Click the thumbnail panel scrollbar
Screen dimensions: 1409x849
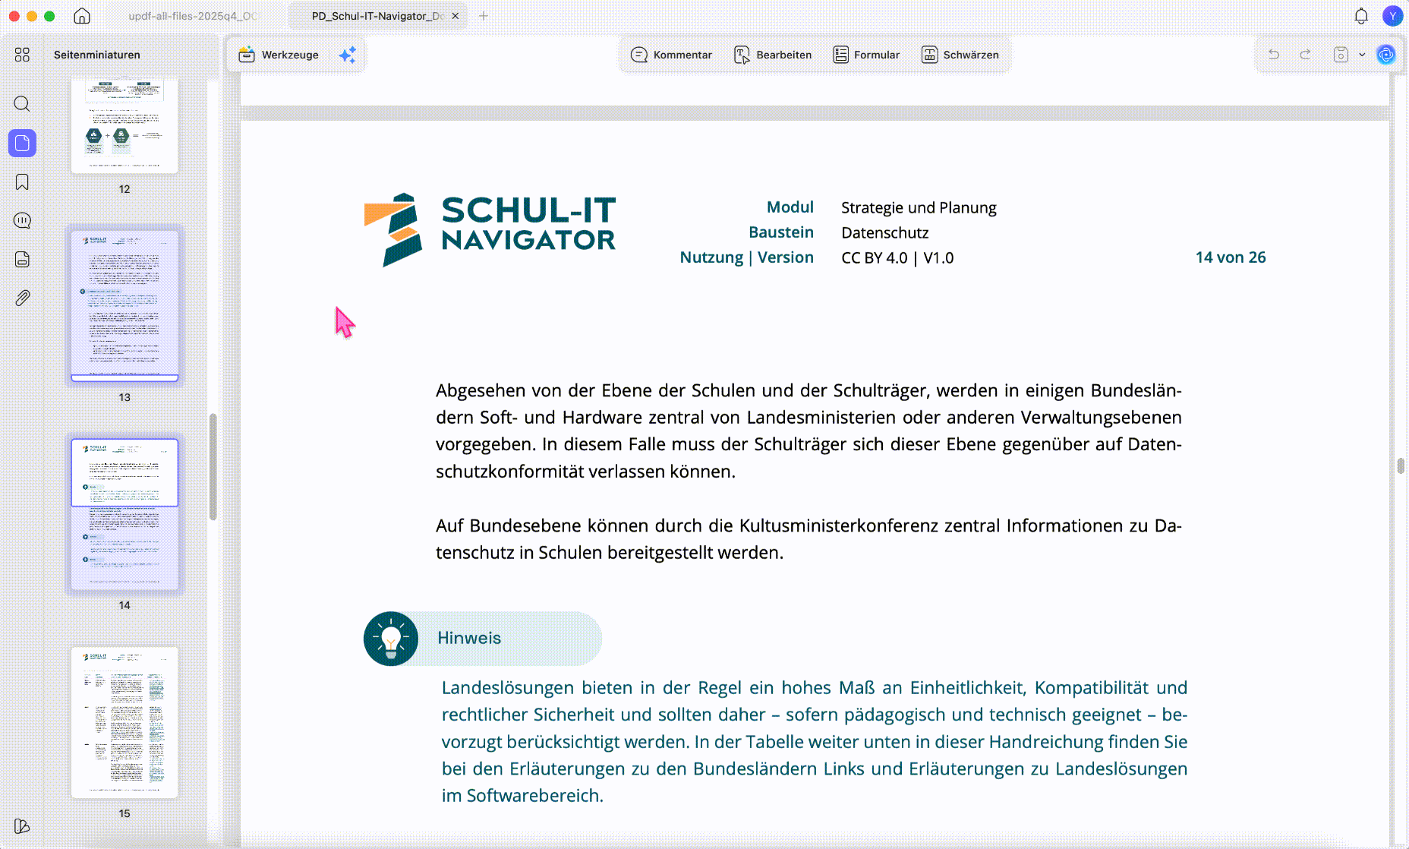(x=213, y=467)
